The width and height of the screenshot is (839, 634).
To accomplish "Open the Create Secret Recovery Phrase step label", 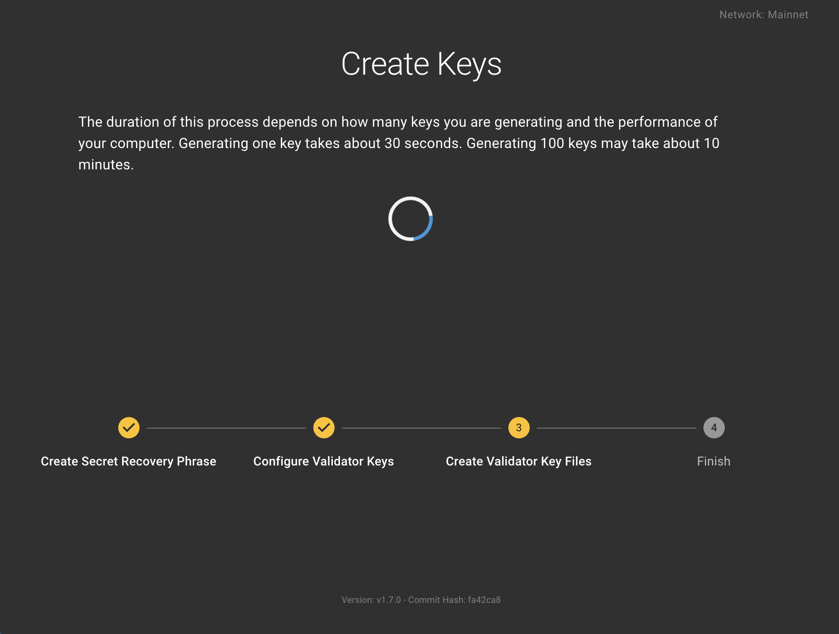I will [x=128, y=461].
